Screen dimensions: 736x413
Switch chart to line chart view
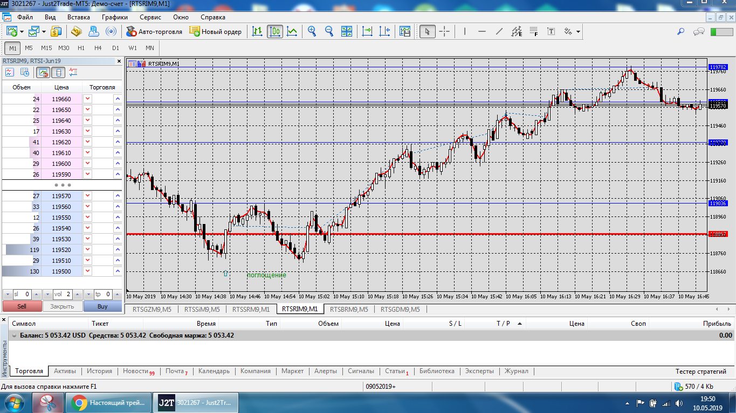292,31
